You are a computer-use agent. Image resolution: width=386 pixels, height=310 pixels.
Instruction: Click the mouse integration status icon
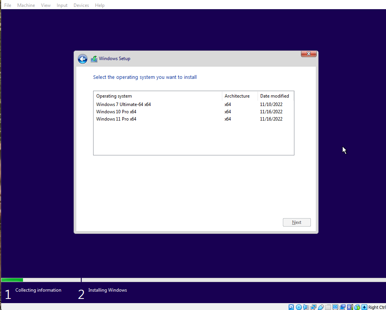[357, 307]
